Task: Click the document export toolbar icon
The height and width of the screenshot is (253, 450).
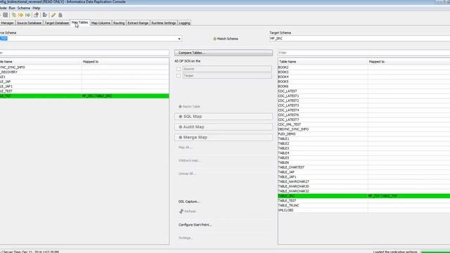Action: pos(36,15)
